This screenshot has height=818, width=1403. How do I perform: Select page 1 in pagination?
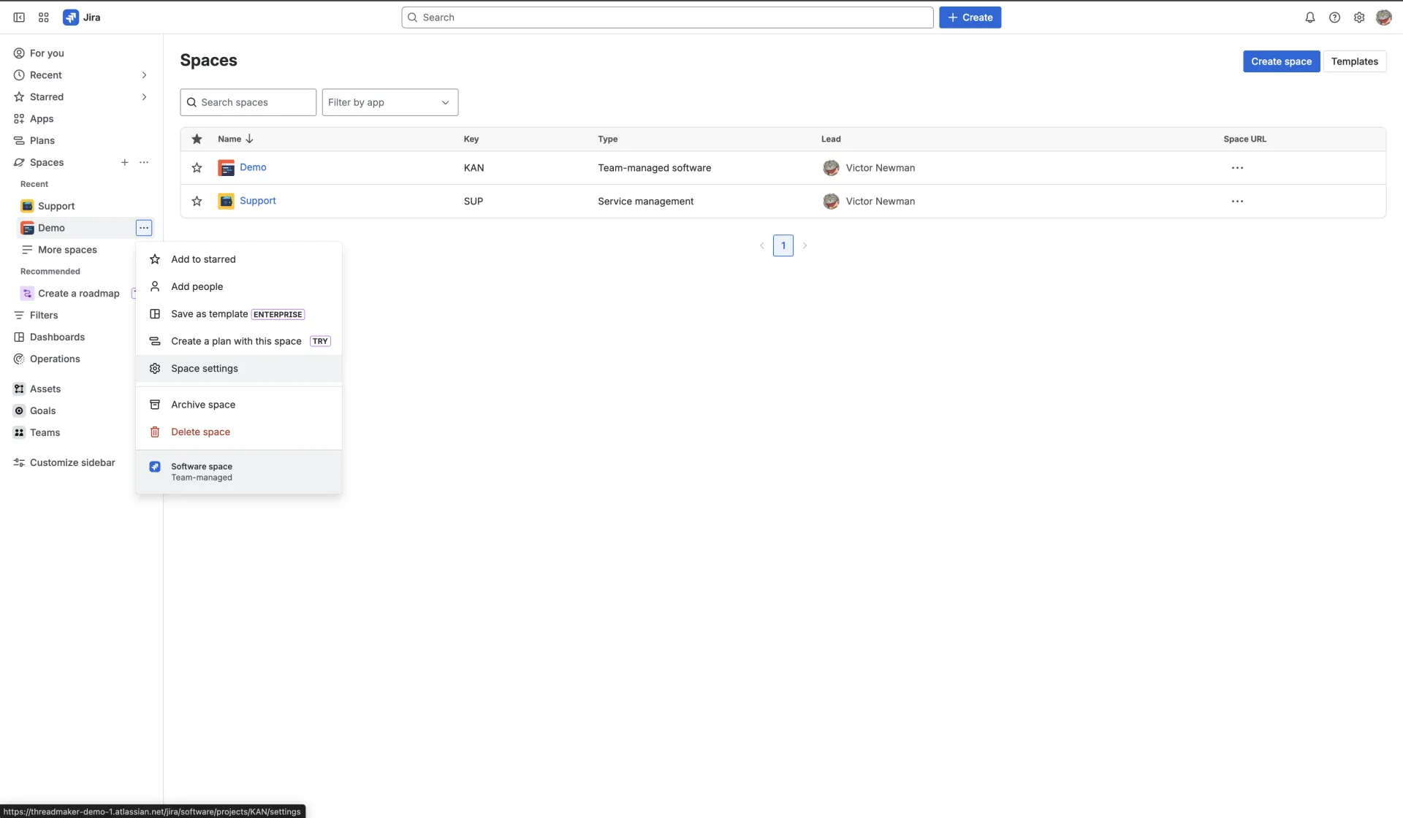[783, 245]
